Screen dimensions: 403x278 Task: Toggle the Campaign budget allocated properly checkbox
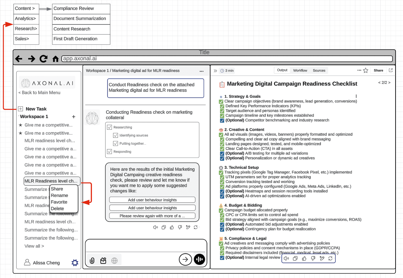pyautogui.click(x=221, y=210)
